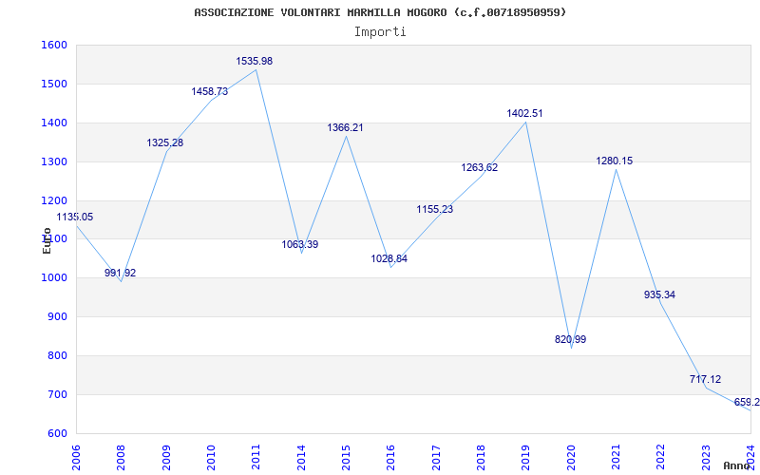Click the data label 991.92
The height and width of the screenshot is (475, 760).
[121, 273]
